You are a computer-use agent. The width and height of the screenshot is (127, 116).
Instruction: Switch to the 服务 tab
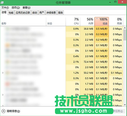60,13
